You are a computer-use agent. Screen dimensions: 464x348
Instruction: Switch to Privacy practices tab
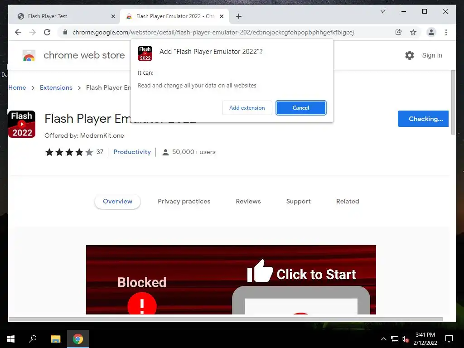tap(184, 202)
